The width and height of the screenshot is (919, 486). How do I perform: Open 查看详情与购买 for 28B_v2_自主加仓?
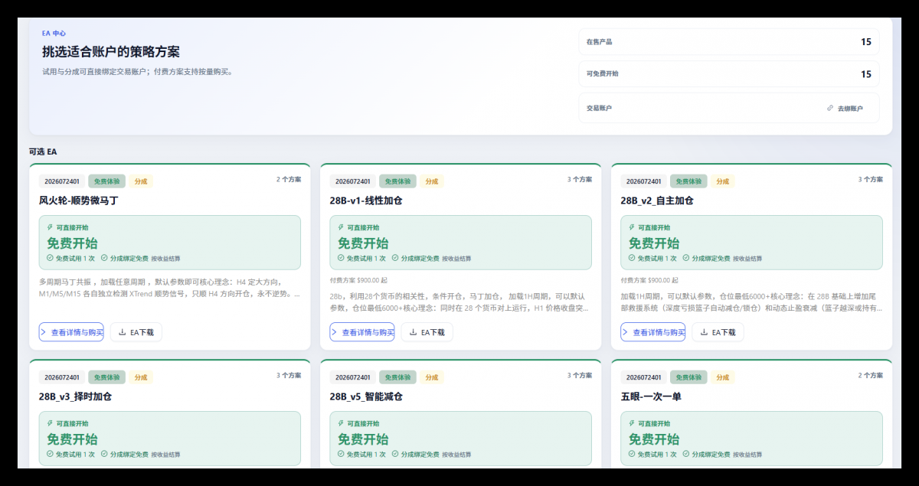(653, 332)
